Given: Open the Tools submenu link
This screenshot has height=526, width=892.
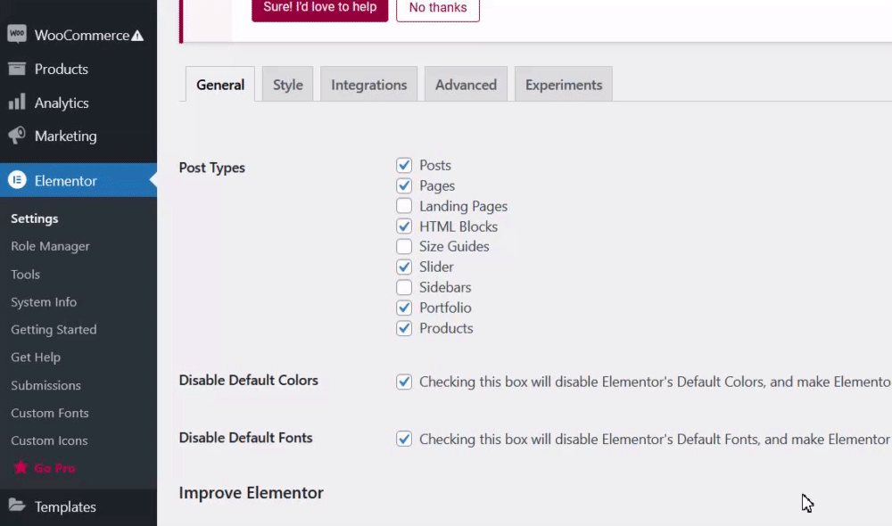Looking at the screenshot, I should pos(26,274).
